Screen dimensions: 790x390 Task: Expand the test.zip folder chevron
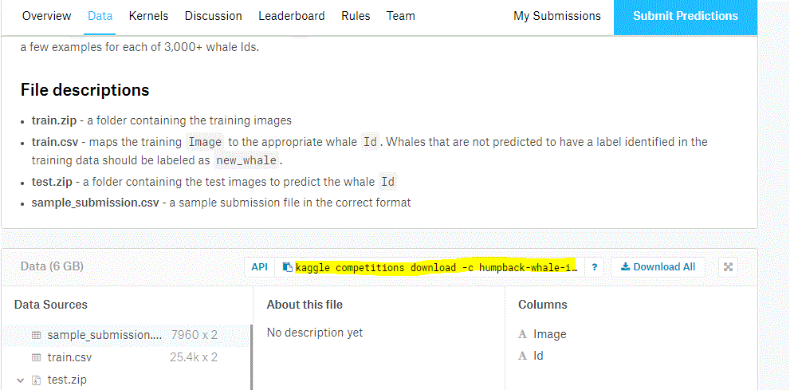21,380
